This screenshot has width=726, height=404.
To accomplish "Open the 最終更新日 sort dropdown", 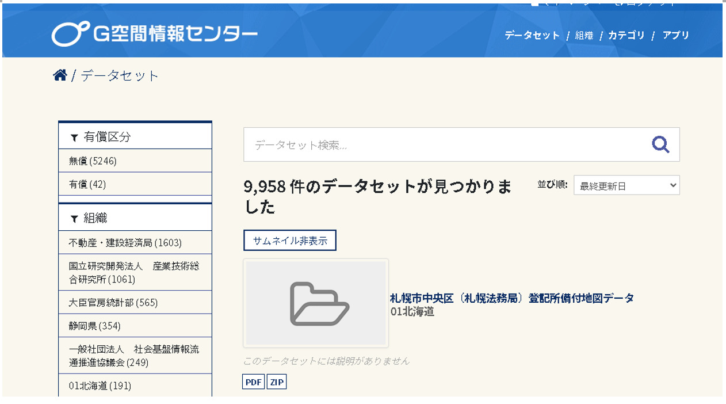I will pyautogui.click(x=626, y=185).
